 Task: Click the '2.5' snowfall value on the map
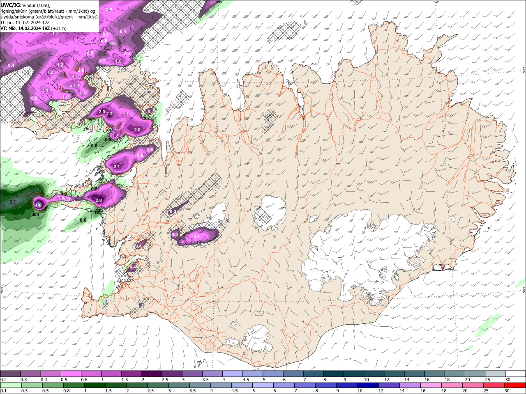[102, 112]
